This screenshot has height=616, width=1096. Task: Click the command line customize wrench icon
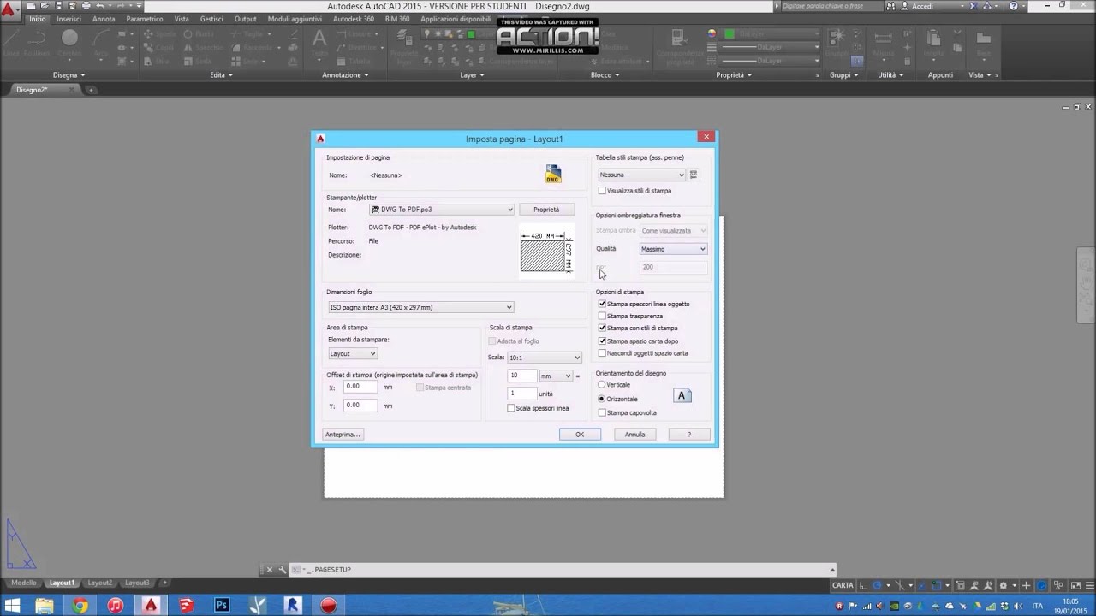click(x=282, y=570)
